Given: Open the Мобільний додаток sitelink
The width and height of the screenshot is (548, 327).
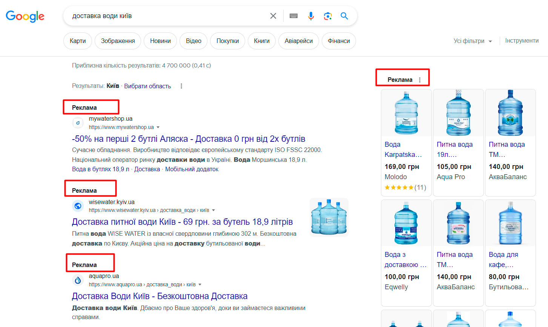Looking at the screenshot, I should (x=192, y=169).
